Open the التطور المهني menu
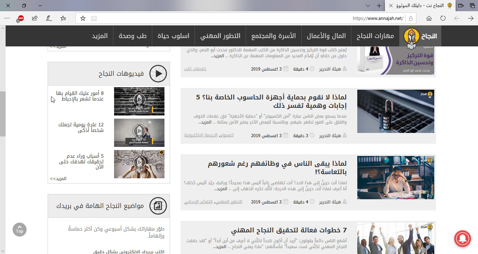The width and height of the screenshot is (478, 254). (220, 36)
